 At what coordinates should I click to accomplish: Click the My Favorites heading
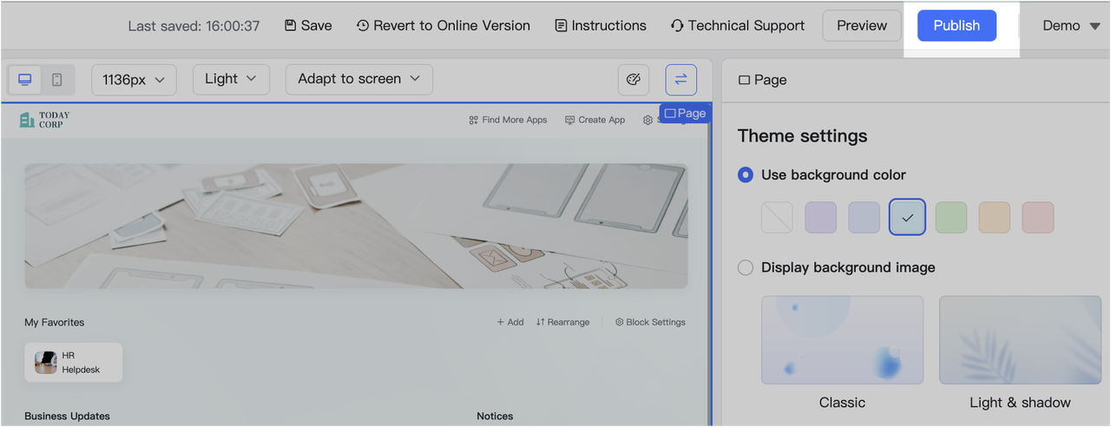tap(55, 322)
